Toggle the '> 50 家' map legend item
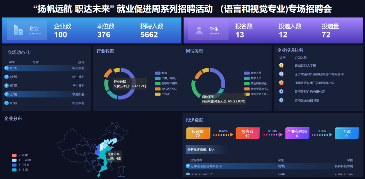 pos(21,155)
